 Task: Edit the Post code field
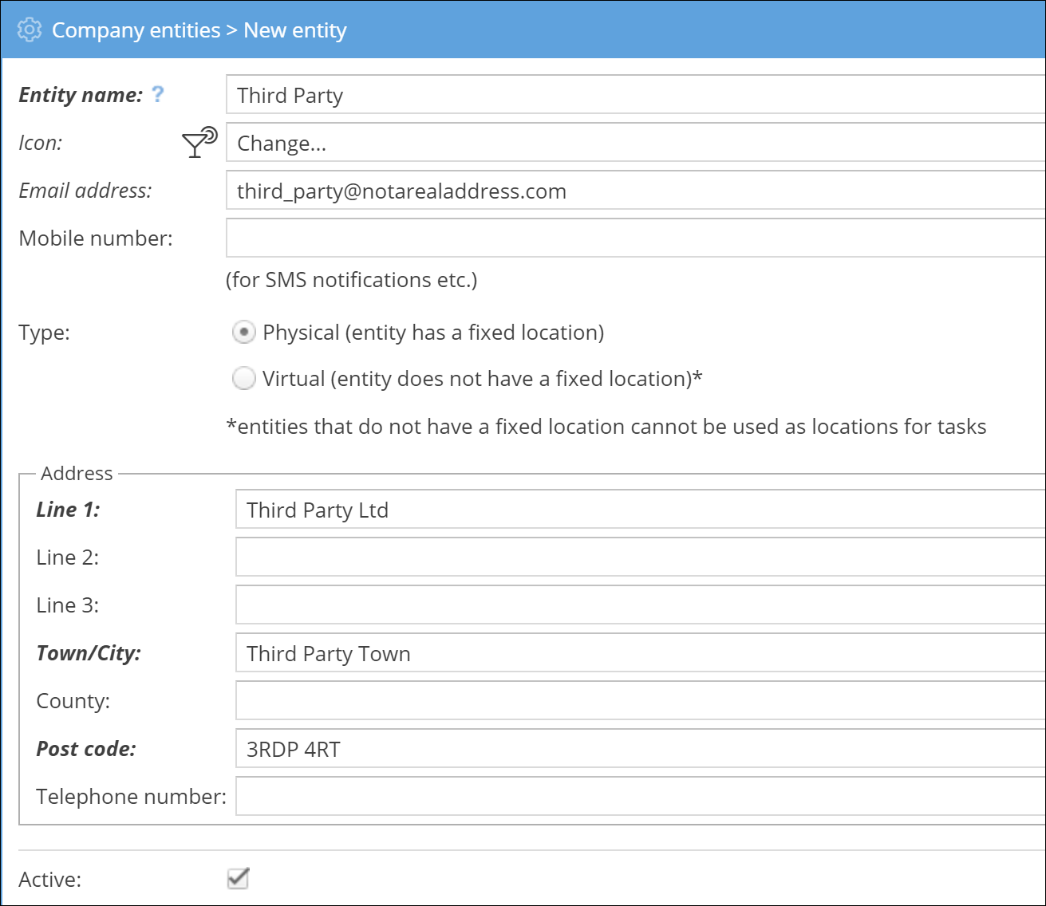pos(640,750)
